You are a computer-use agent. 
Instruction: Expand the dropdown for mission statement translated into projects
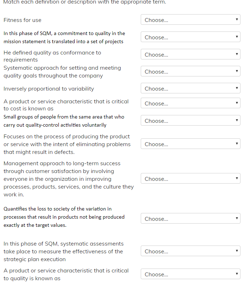tap(190, 37)
